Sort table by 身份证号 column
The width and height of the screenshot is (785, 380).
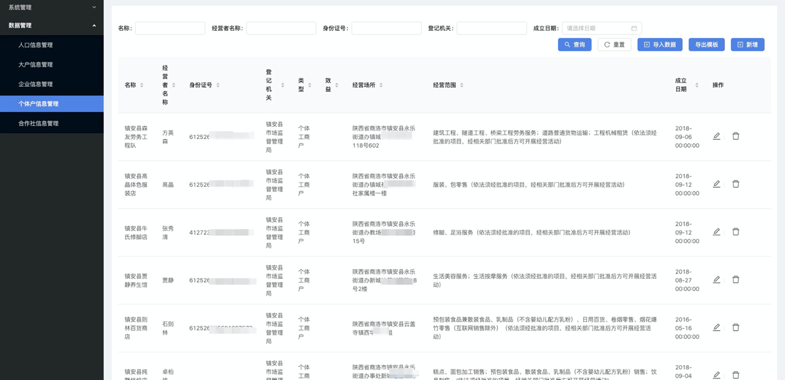pyautogui.click(x=218, y=85)
